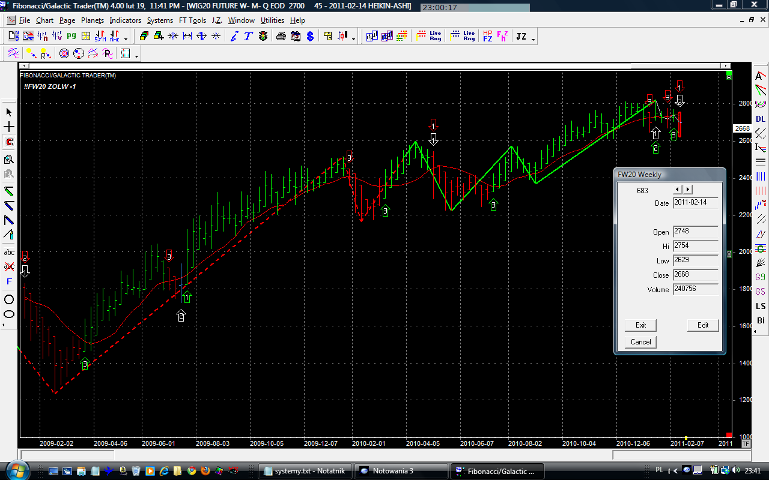Click the SYM symbol change icon
Screen dimensions: 769x480
click(x=100, y=36)
